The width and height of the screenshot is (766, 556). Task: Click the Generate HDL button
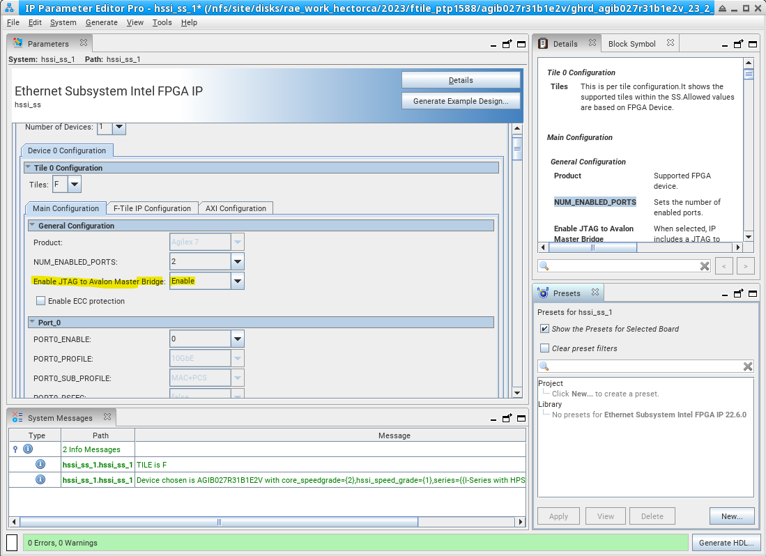[x=726, y=543]
